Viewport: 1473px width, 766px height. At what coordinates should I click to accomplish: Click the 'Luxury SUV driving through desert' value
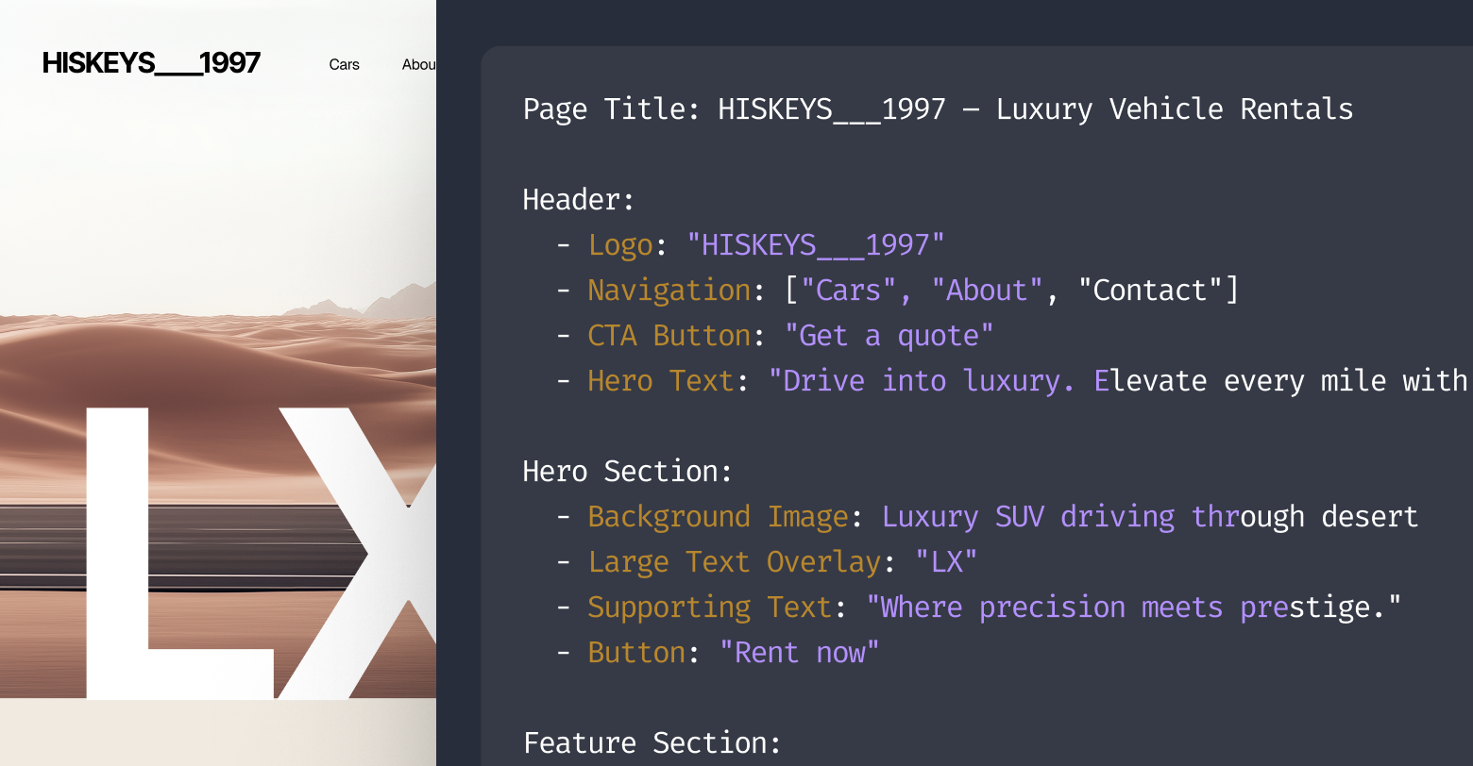1150,517
